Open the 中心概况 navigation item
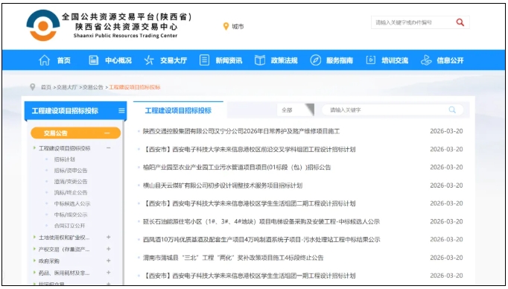The height and width of the screenshot is (289, 508). (x=118, y=60)
